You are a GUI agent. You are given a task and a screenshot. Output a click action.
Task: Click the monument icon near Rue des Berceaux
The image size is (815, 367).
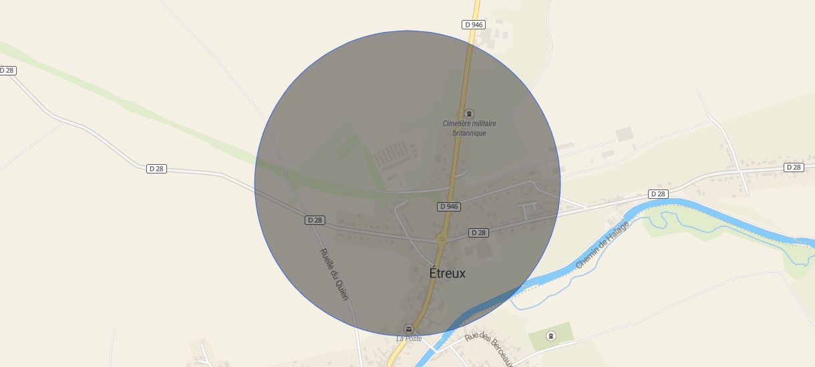coord(550,336)
